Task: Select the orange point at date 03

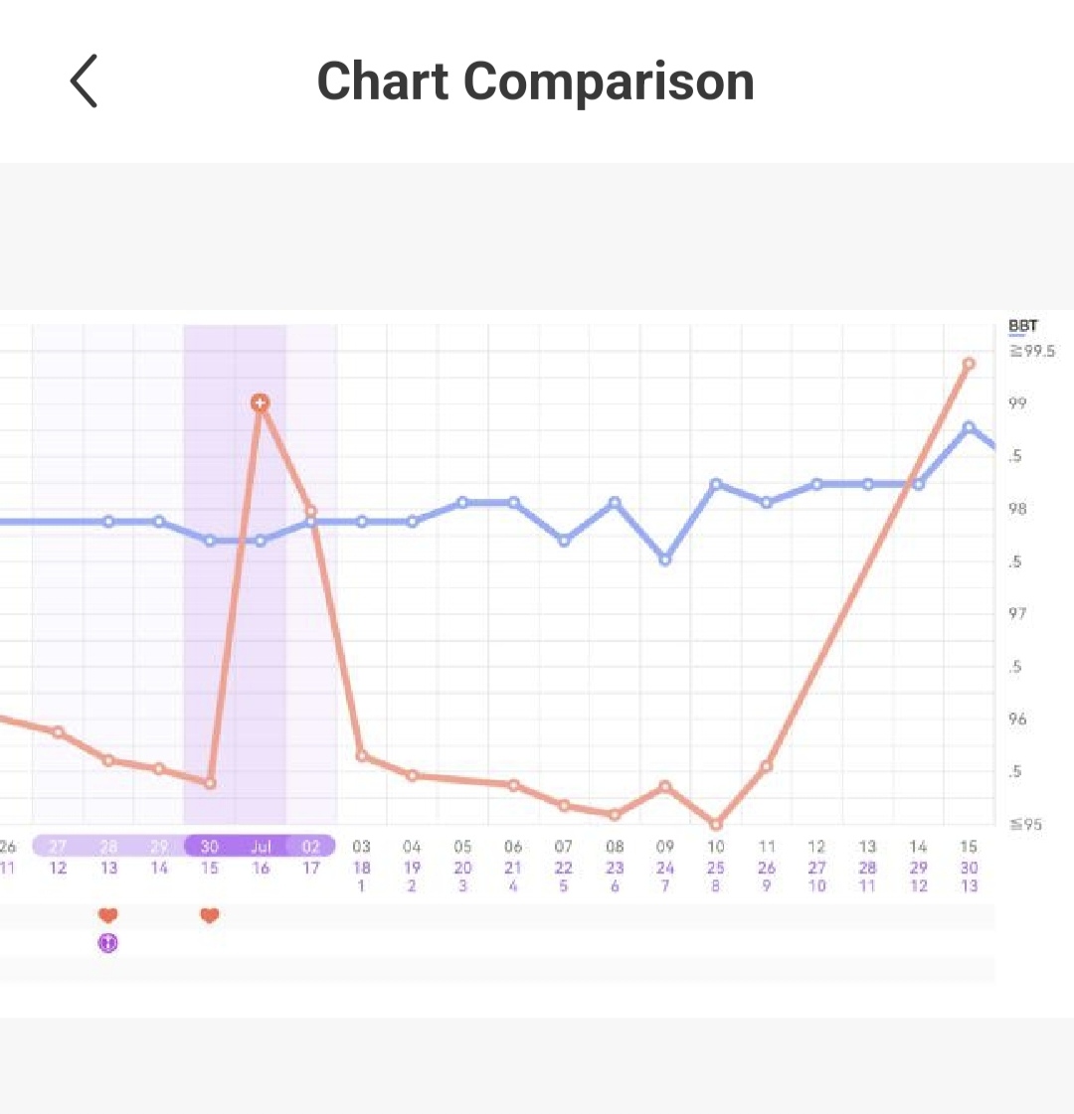Action: [361, 755]
